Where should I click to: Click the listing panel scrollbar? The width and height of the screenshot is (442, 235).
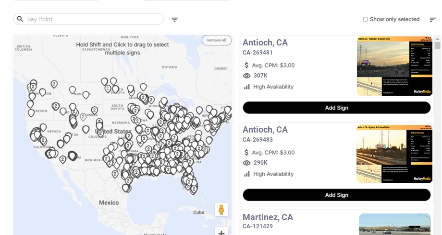[437, 46]
